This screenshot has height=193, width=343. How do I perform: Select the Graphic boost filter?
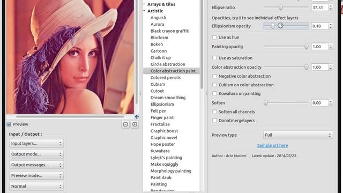click(165, 131)
